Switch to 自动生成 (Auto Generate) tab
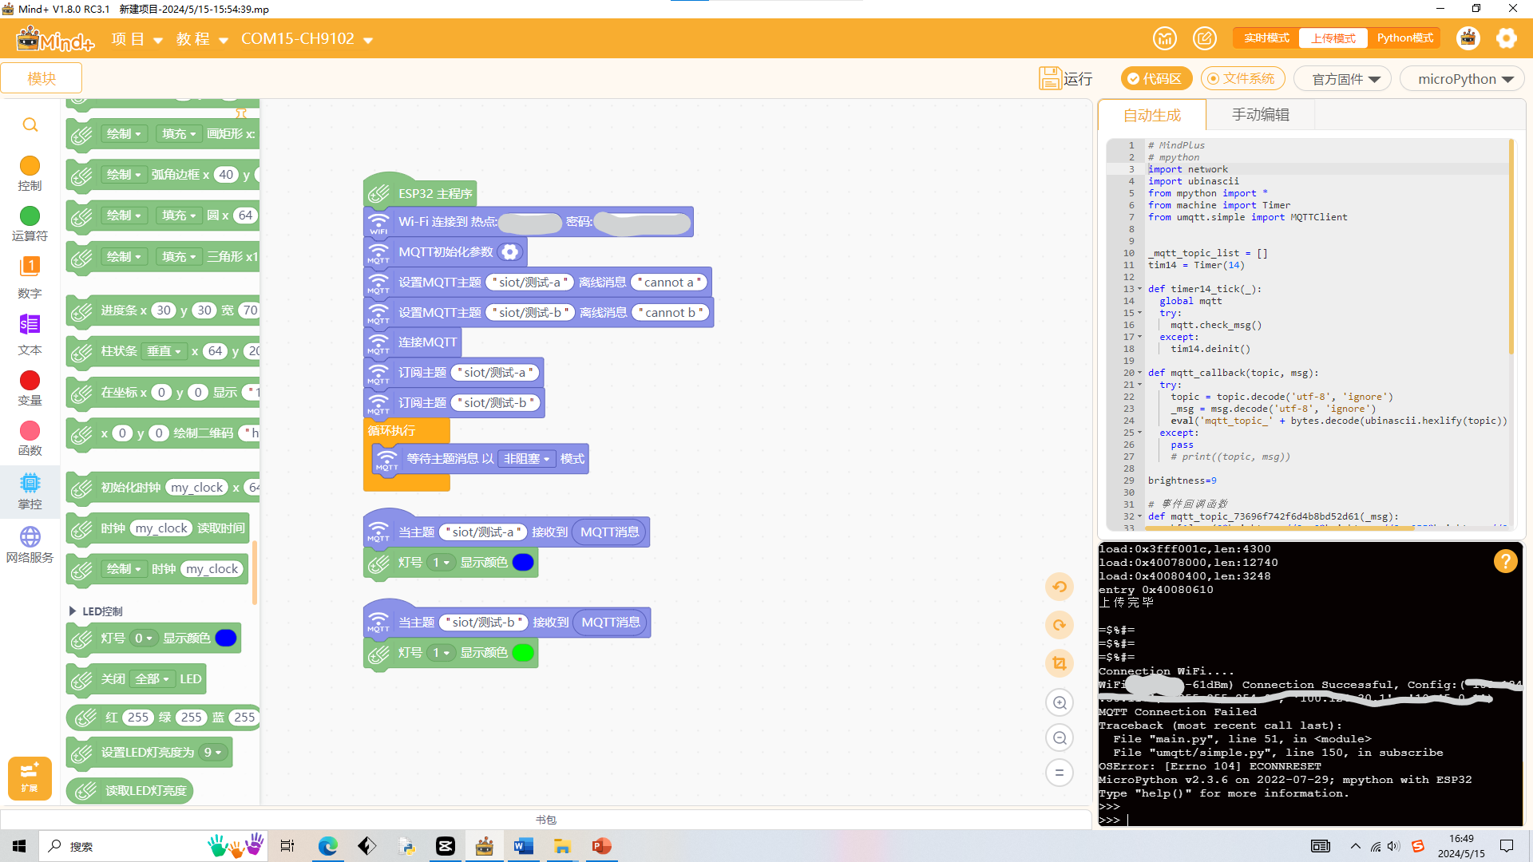 [x=1151, y=113]
